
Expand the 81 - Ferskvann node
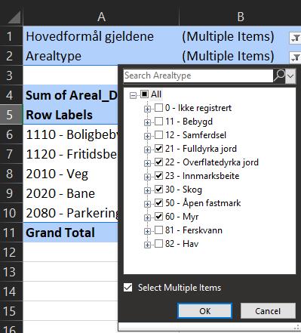[147, 231]
